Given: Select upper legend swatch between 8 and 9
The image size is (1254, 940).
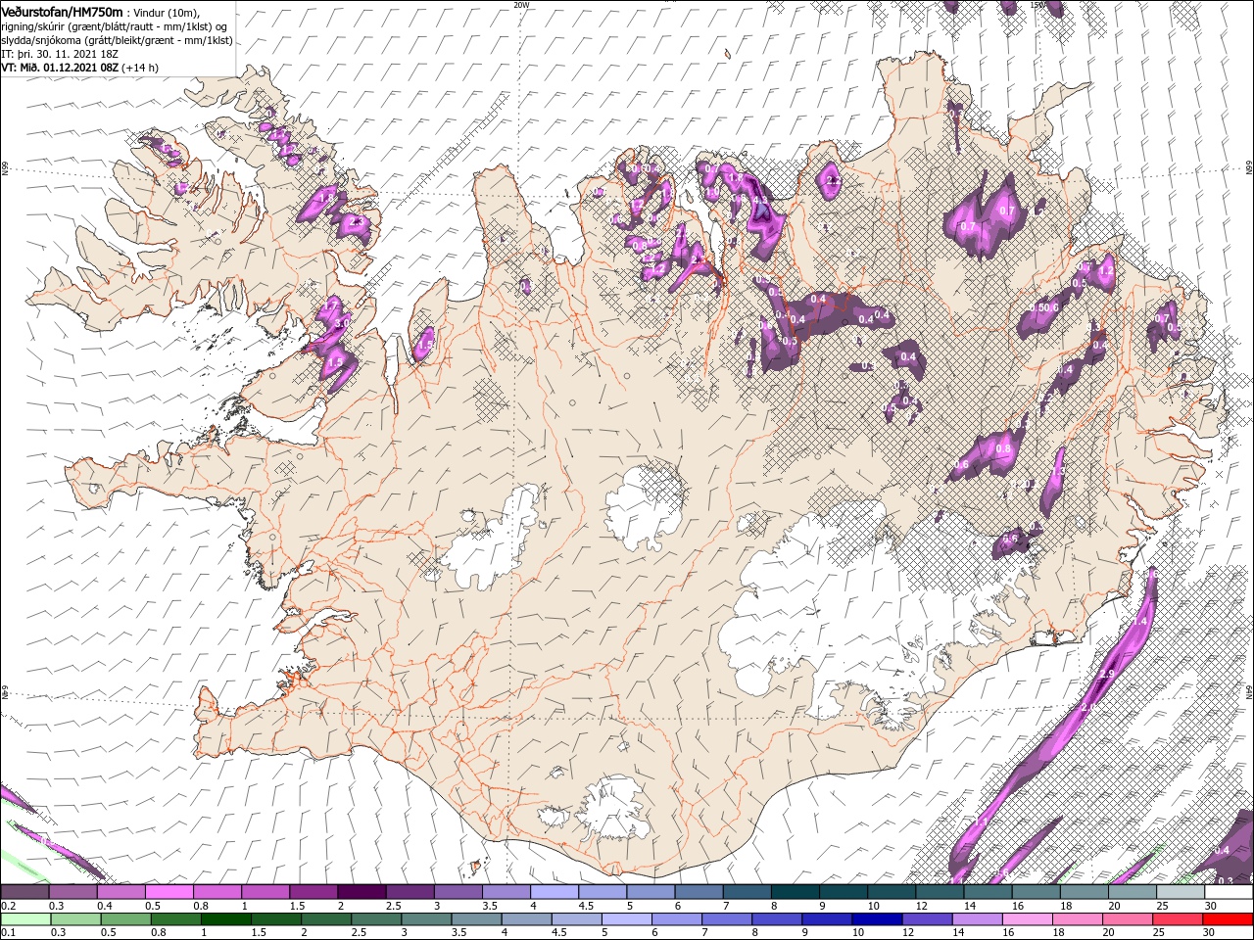Looking at the screenshot, I should pyautogui.click(x=795, y=892).
